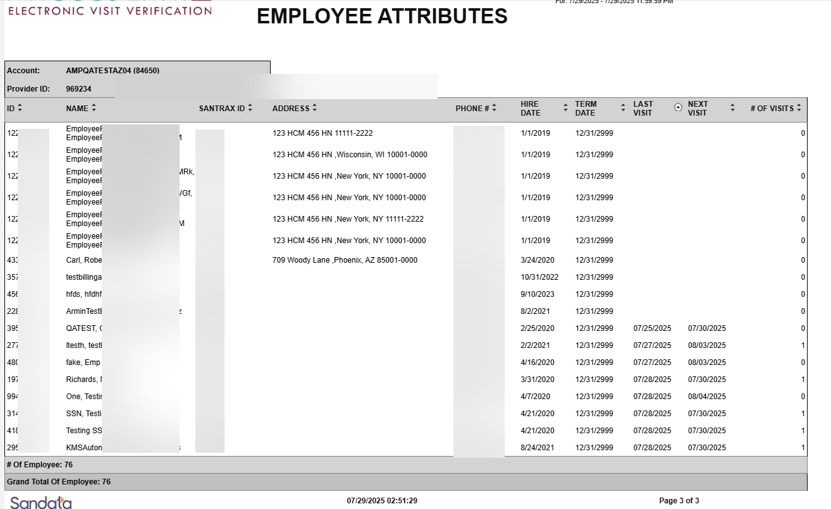Sort by SANTRAX ID using its arrows
831x509 pixels.
pos(250,108)
